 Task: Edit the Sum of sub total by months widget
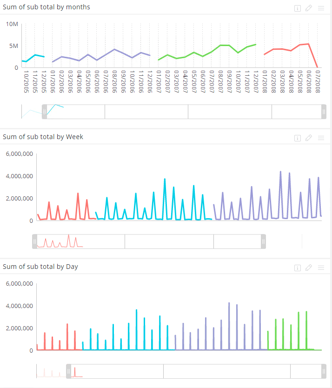[308, 8]
